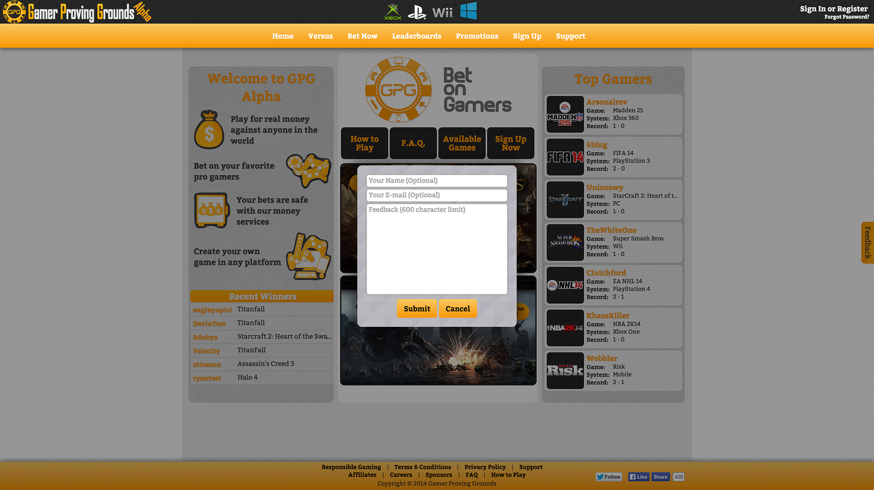Click the Forgot Password link

coord(847,17)
